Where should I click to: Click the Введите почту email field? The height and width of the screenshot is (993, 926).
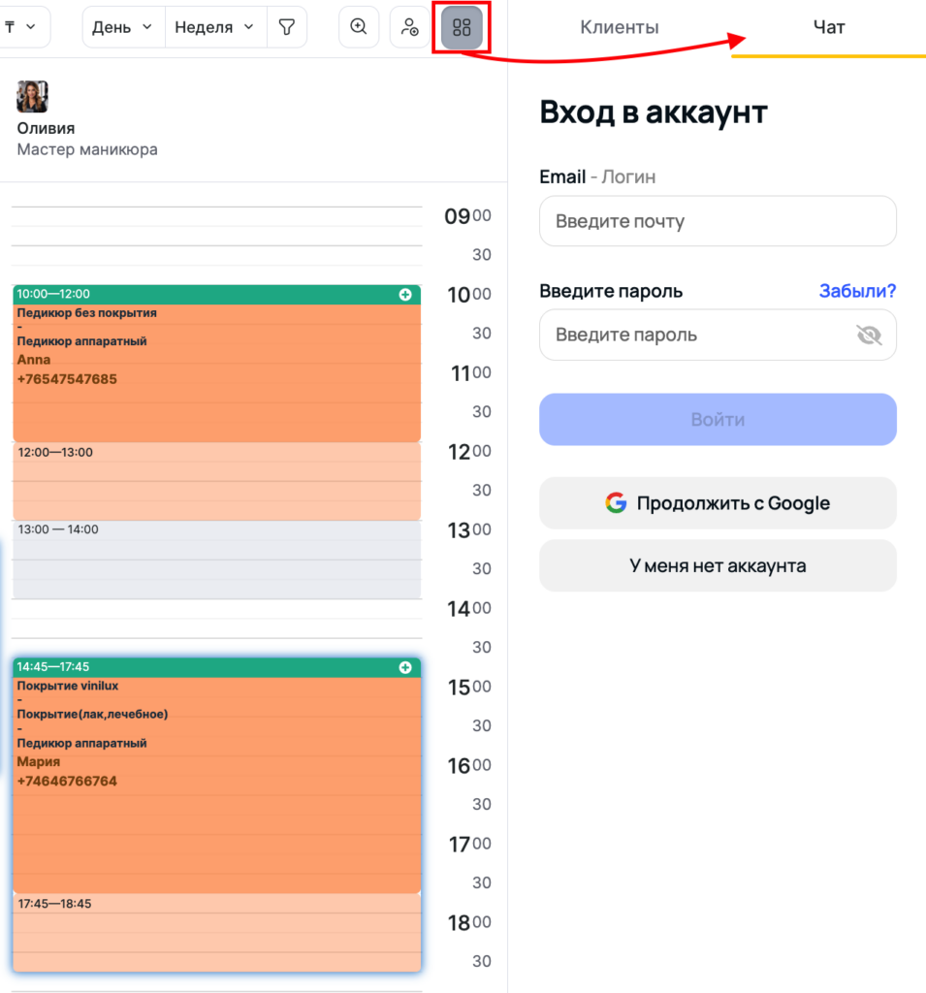(718, 221)
